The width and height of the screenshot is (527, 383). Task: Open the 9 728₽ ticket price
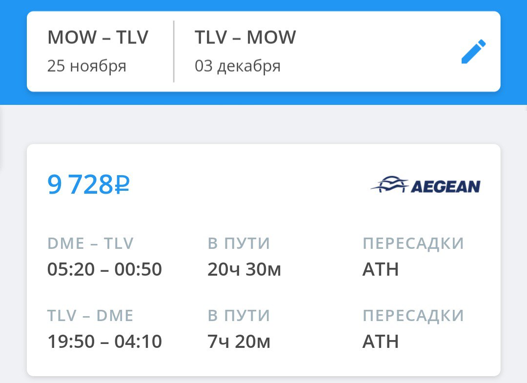click(x=88, y=185)
